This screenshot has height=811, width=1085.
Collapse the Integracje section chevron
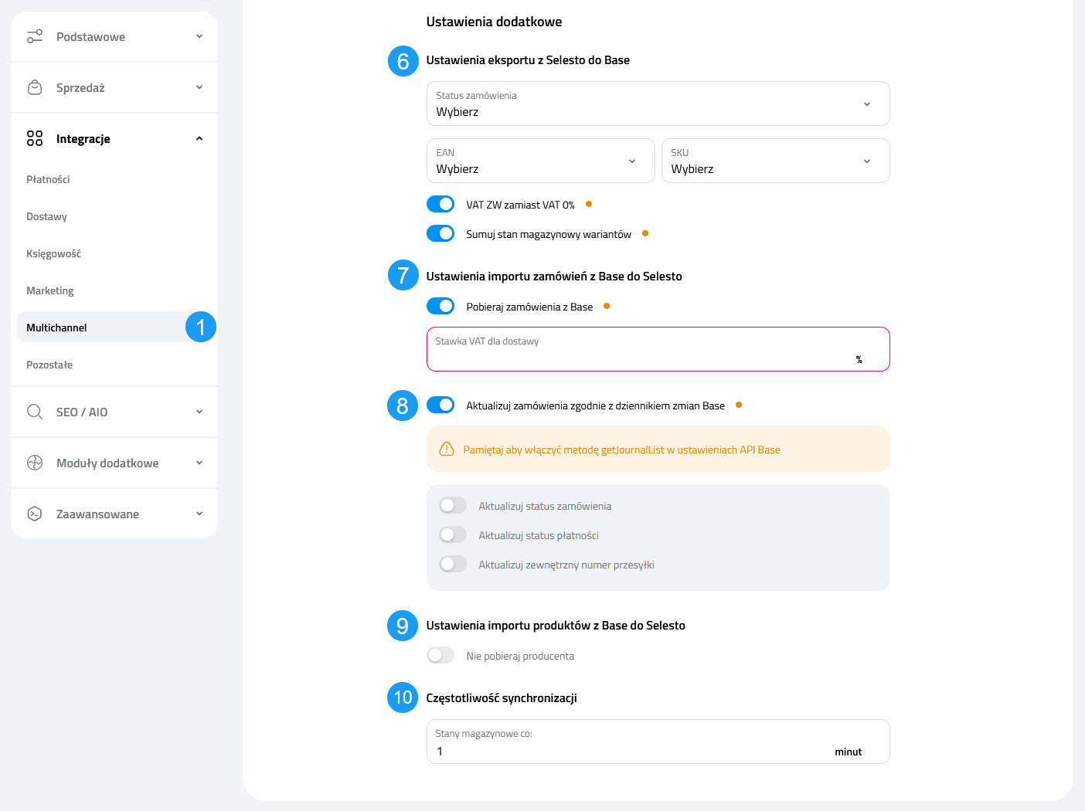199,138
